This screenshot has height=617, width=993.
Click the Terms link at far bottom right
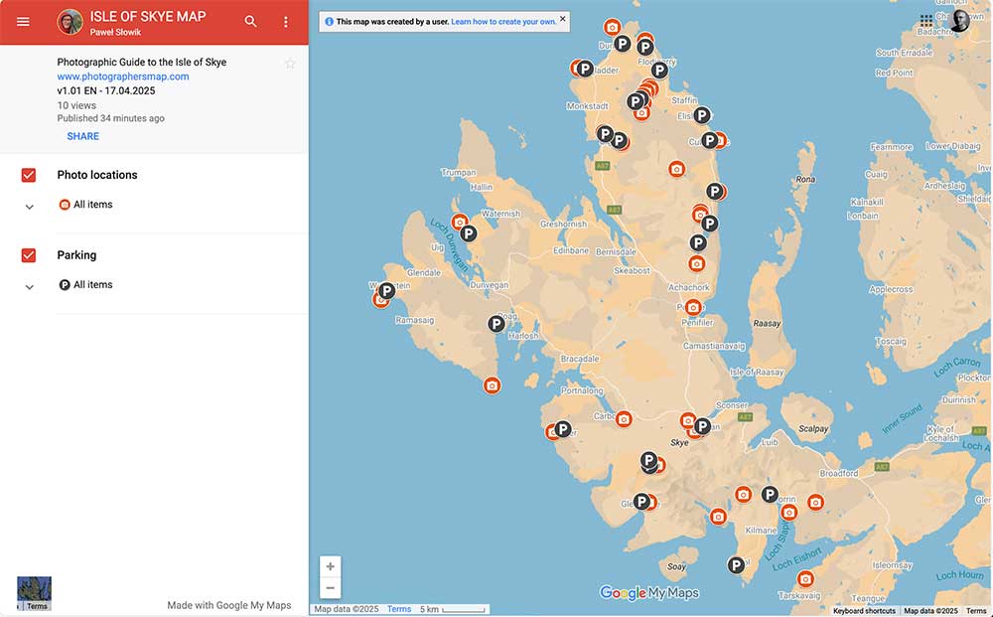976,611
